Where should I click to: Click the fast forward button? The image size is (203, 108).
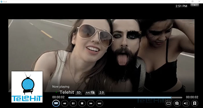tap(91, 103)
